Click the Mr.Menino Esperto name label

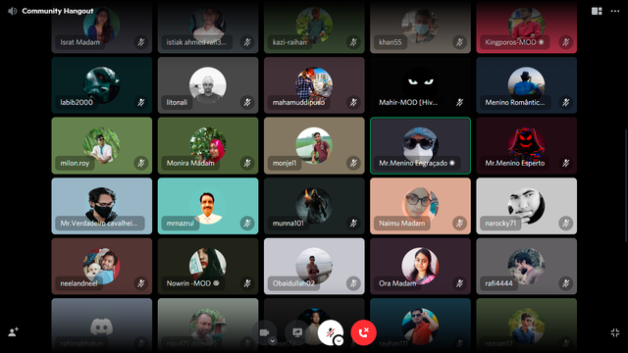tap(514, 163)
